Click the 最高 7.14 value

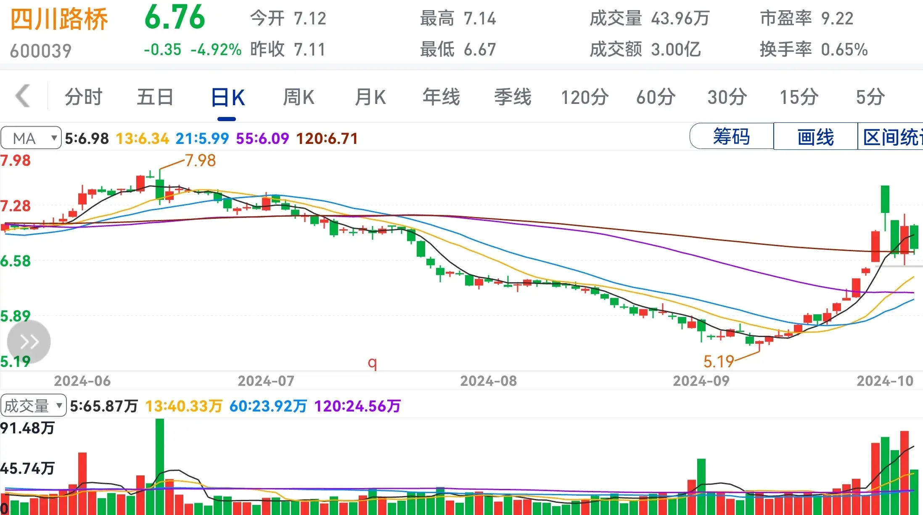pyautogui.click(x=458, y=19)
